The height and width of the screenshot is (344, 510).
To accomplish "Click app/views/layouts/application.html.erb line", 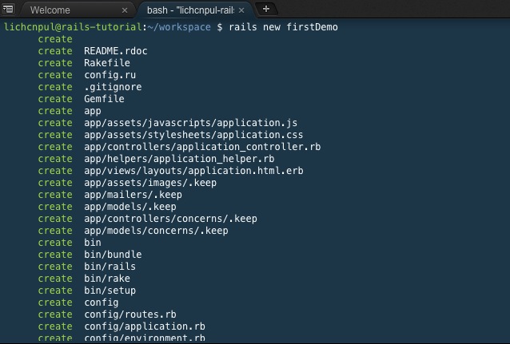I will (x=193, y=171).
